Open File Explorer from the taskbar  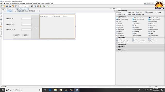(55, 90)
